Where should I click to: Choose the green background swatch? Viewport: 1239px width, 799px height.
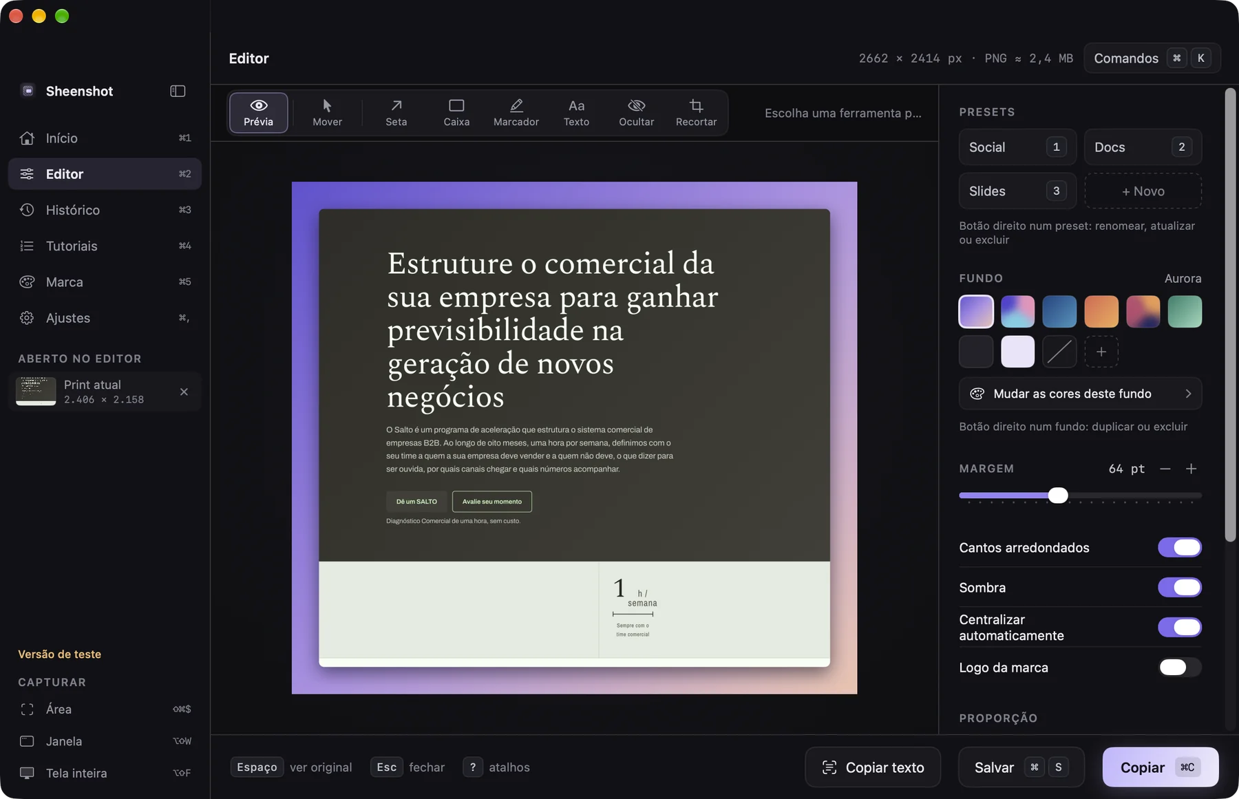(1185, 311)
